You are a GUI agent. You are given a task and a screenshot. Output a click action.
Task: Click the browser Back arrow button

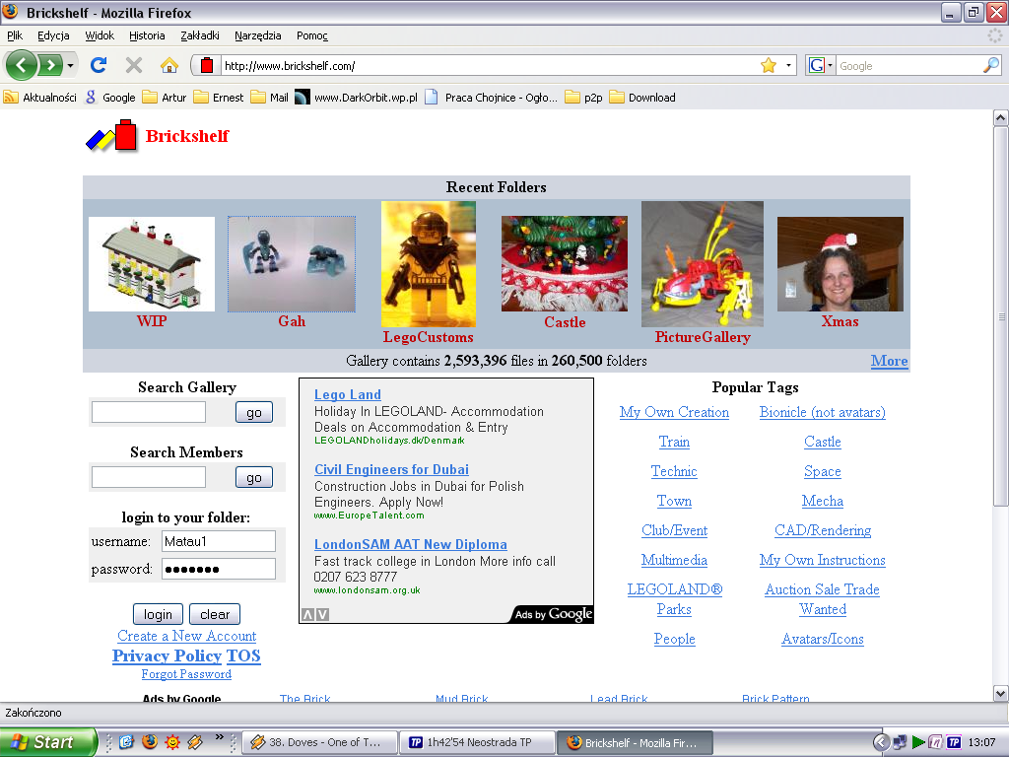pyautogui.click(x=22, y=65)
